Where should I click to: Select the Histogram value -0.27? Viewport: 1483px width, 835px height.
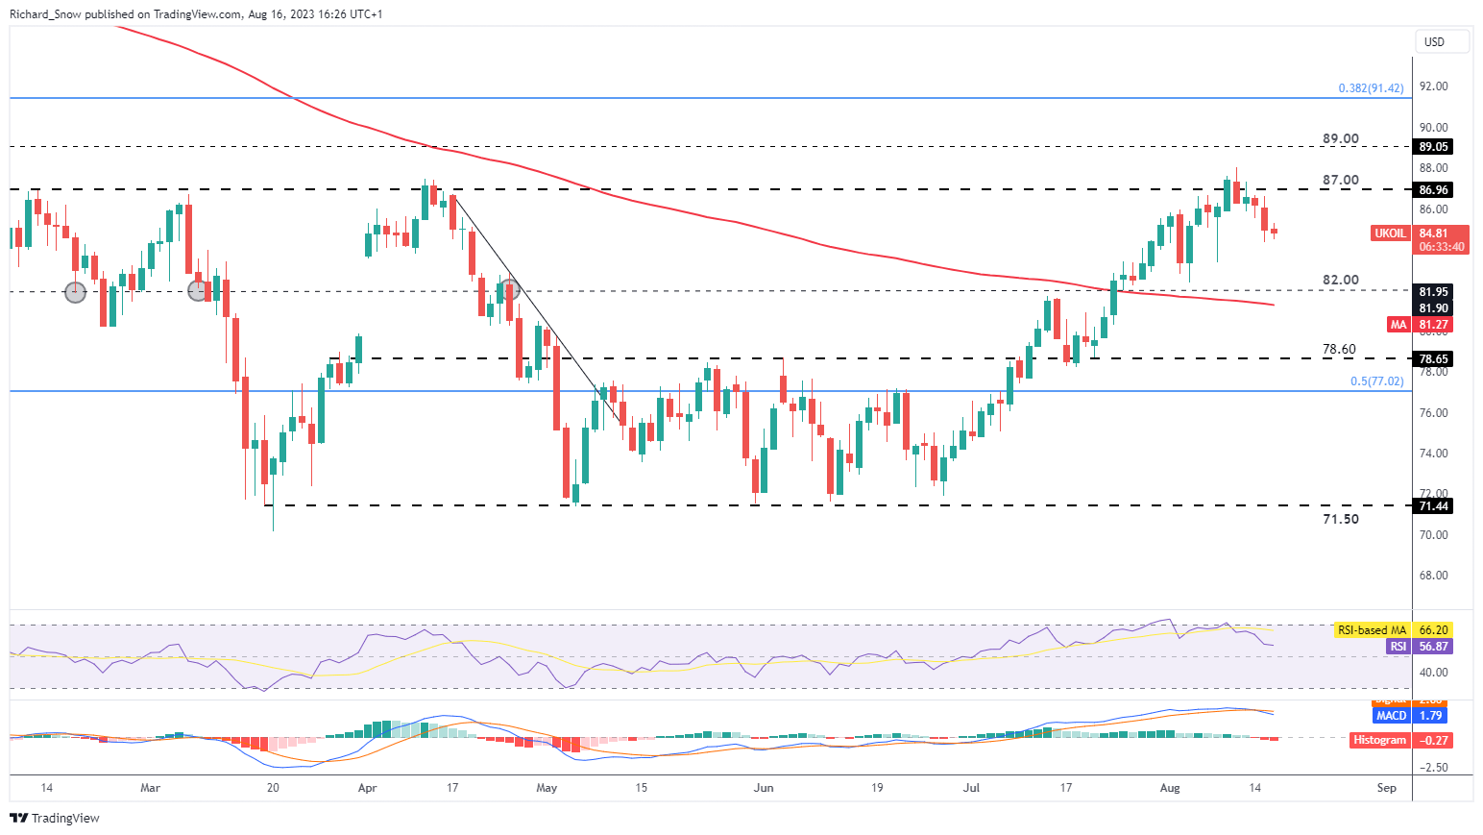1433,741
